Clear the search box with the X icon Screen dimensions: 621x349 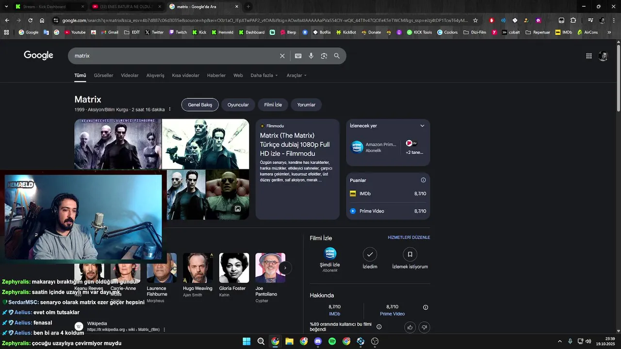(282, 56)
